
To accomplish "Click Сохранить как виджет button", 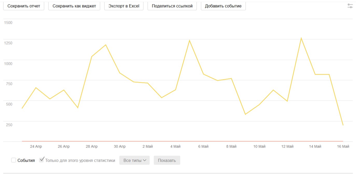I will [x=74, y=6].
